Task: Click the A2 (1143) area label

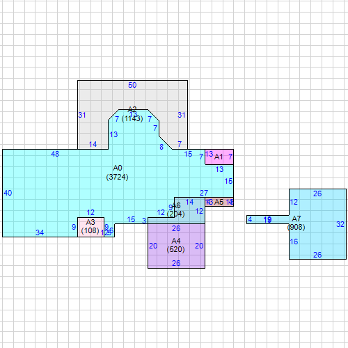Action: [x=132, y=114]
